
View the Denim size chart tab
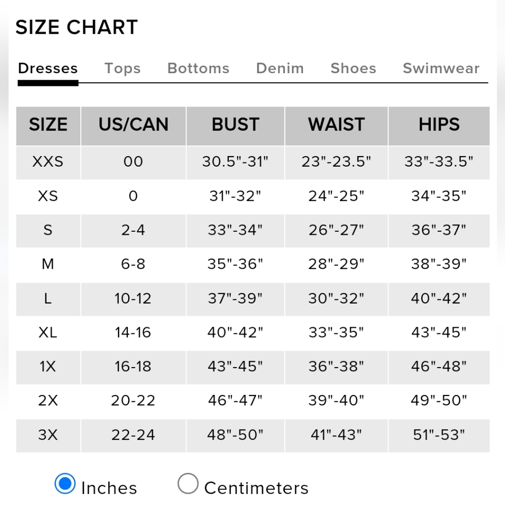point(280,69)
